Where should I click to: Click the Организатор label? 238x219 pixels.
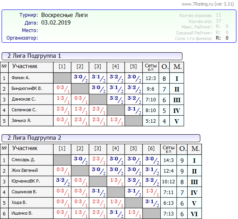click(x=22, y=38)
